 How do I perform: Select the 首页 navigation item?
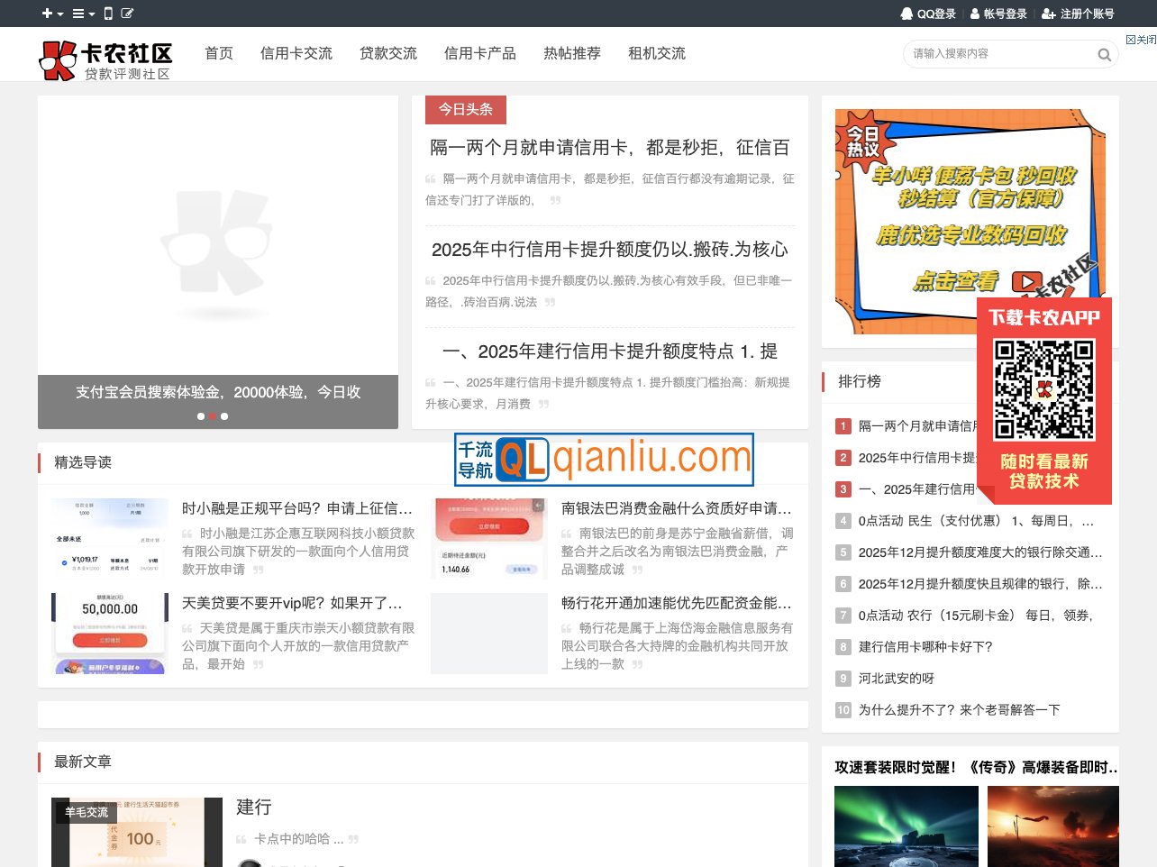pyautogui.click(x=218, y=54)
